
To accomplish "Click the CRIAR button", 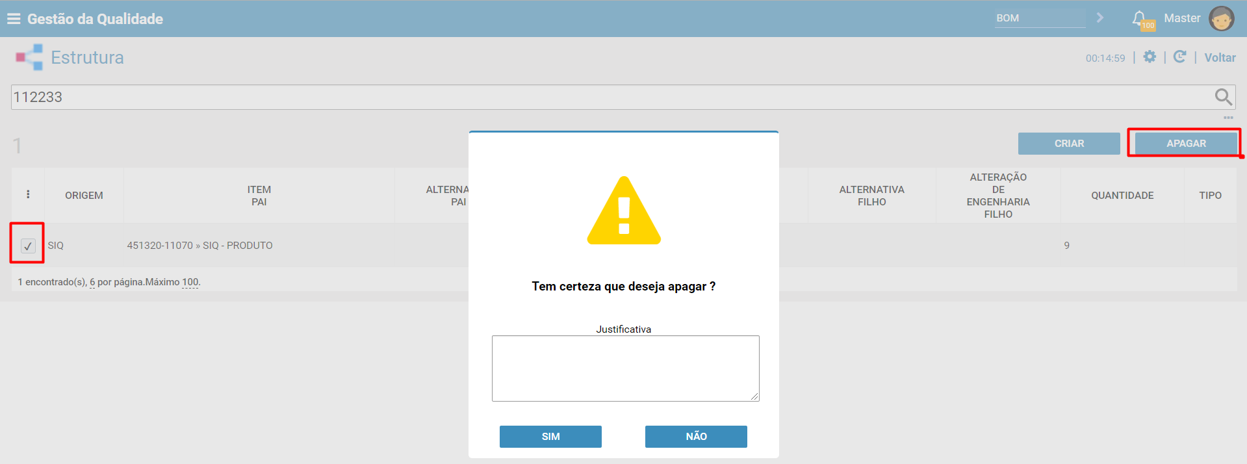I will click(1069, 144).
